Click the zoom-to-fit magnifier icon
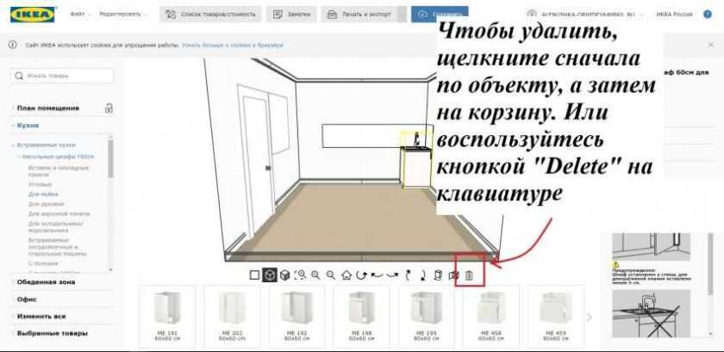The width and height of the screenshot is (724, 352). click(x=300, y=275)
